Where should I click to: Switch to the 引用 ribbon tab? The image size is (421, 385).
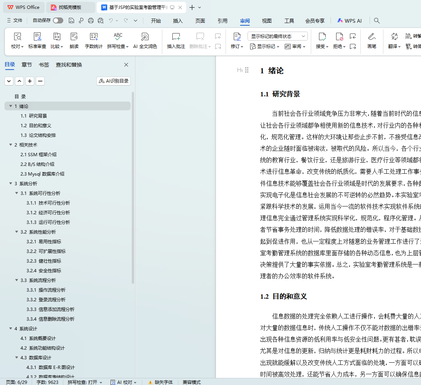click(223, 21)
